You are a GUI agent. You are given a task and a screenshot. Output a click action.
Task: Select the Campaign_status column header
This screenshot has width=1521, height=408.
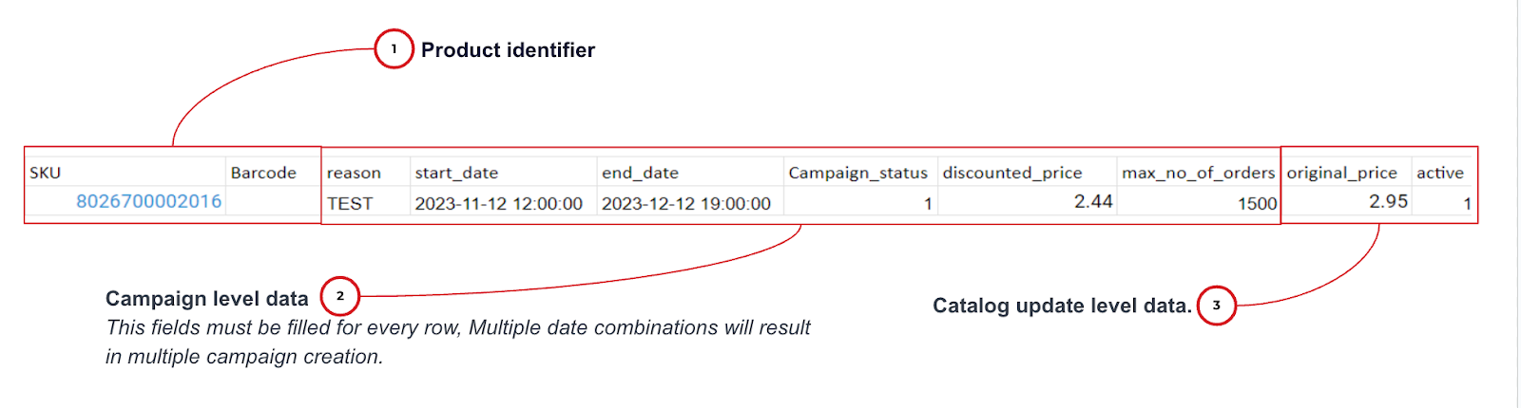[857, 173]
